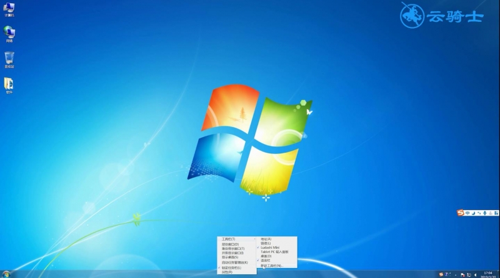Select 启动任务管理器(K) in the context menu
Screen dimensions: 500x278
coord(237,262)
